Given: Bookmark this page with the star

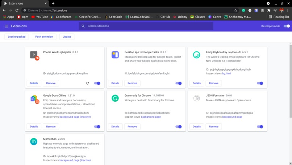Looking at the screenshot, I should point(235,10).
